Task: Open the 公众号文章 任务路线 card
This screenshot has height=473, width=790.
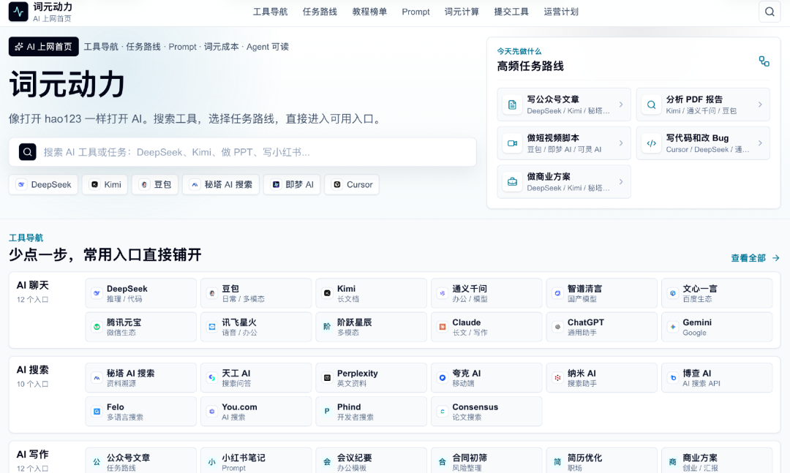Action: click(x=141, y=461)
